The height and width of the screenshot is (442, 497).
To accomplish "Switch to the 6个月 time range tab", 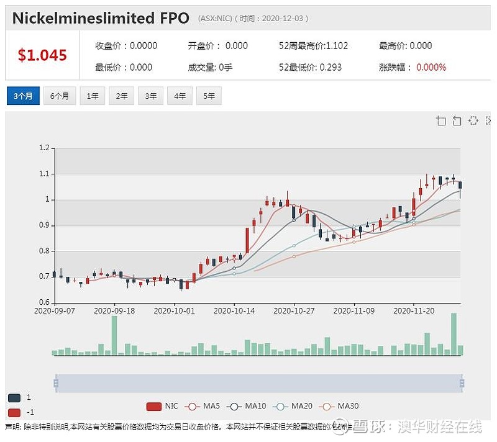I will tap(59, 96).
